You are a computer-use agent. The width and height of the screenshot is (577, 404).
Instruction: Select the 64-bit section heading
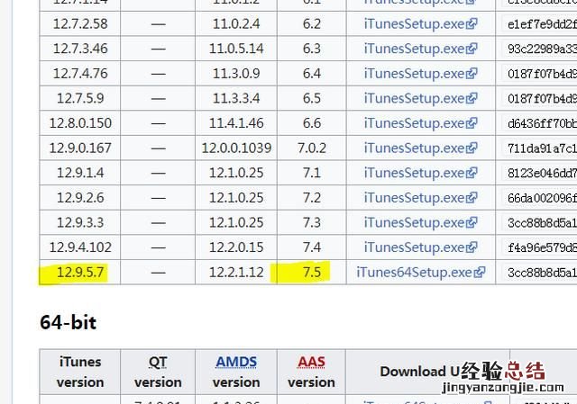coord(69,322)
